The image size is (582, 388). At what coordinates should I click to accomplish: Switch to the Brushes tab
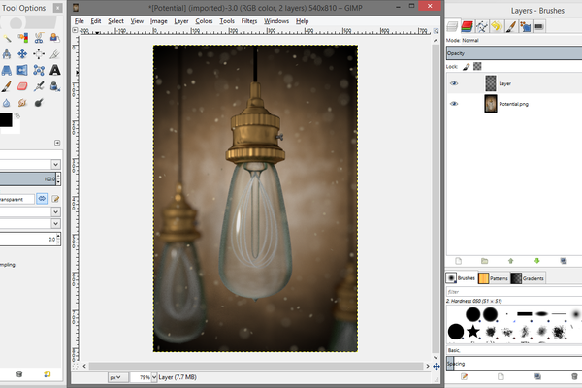click(461, 277)
